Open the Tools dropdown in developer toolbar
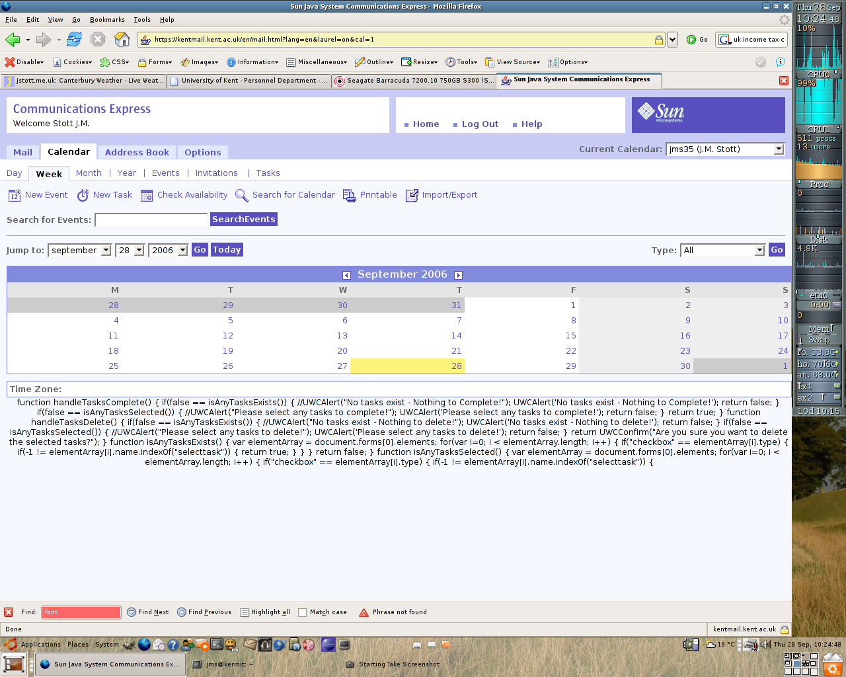This screenshot has width=846, height=677. (462, 62)
